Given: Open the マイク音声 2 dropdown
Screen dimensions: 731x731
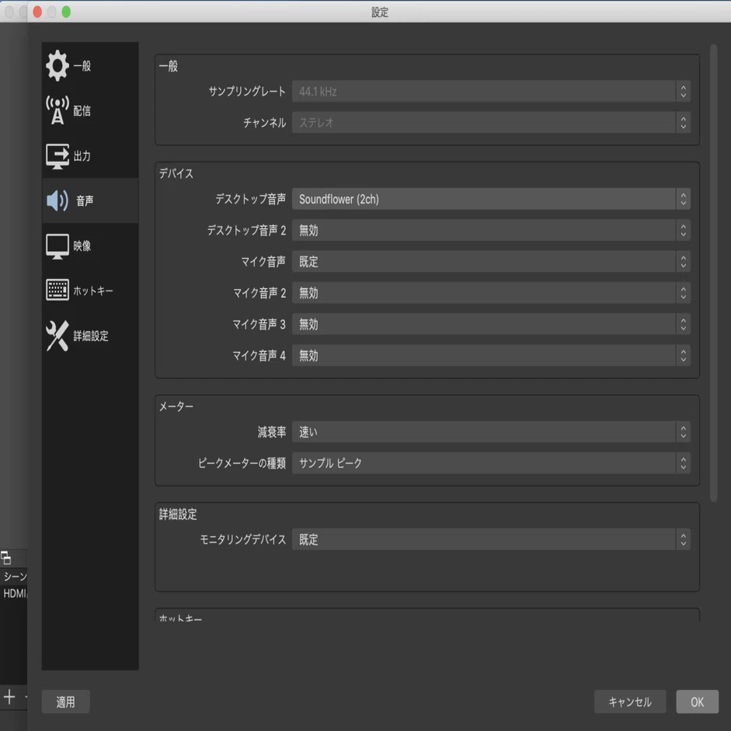Looking at the screenshot, I should (x=491, y=293).
